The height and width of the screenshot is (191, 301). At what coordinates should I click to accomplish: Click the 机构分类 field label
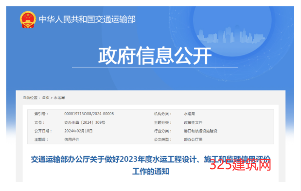tap(162, 114)
